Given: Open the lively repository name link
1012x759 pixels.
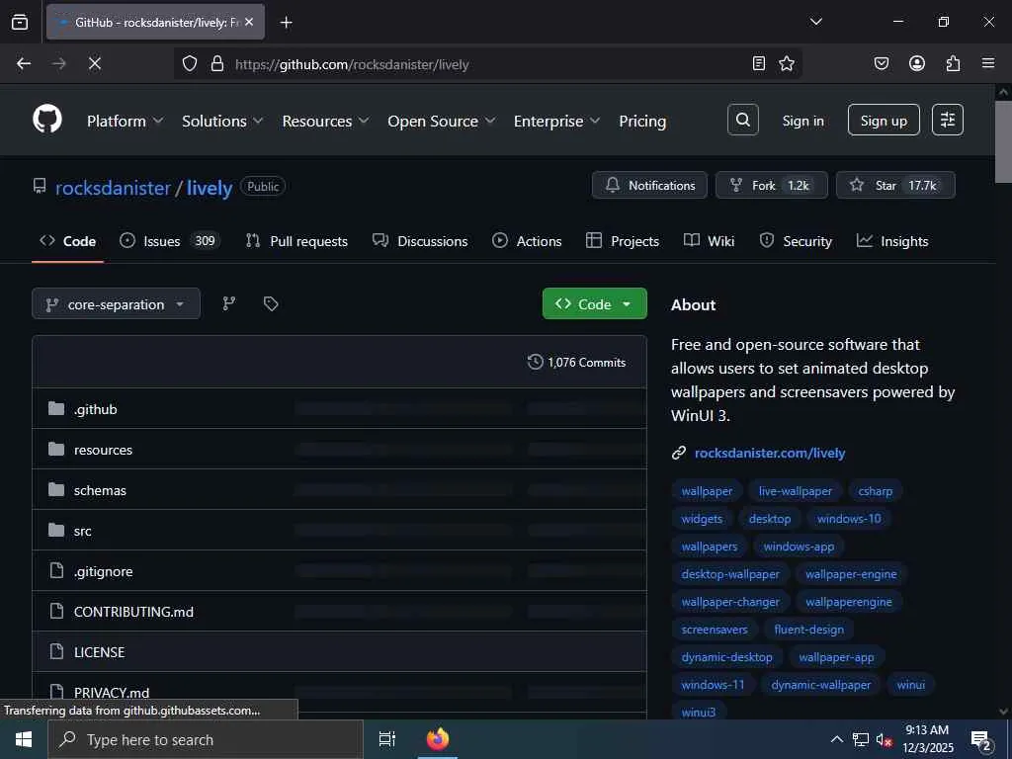Looking at the screenshot, I should [210, 188].
